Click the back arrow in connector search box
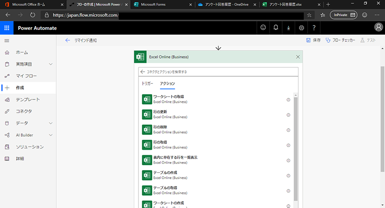The image size is (385, 208). click(x=143, y=72)
